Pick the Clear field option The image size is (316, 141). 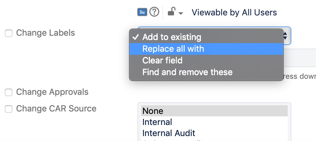(162, 60)
